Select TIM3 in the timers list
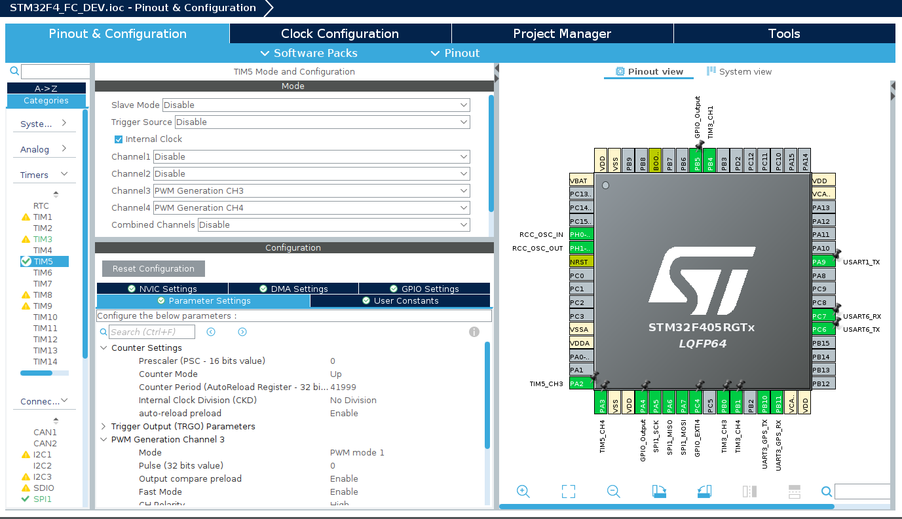Viewport: 902px width, 519px height. click(43, 239)
